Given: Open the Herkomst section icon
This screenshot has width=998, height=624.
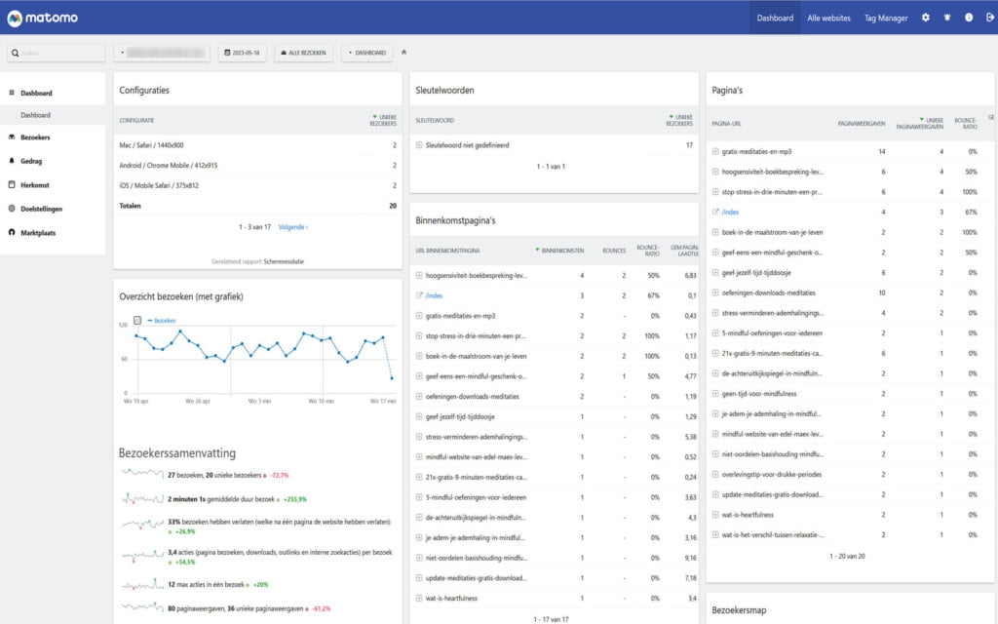Looking at the screenshot, I should [x=14, y=184].
